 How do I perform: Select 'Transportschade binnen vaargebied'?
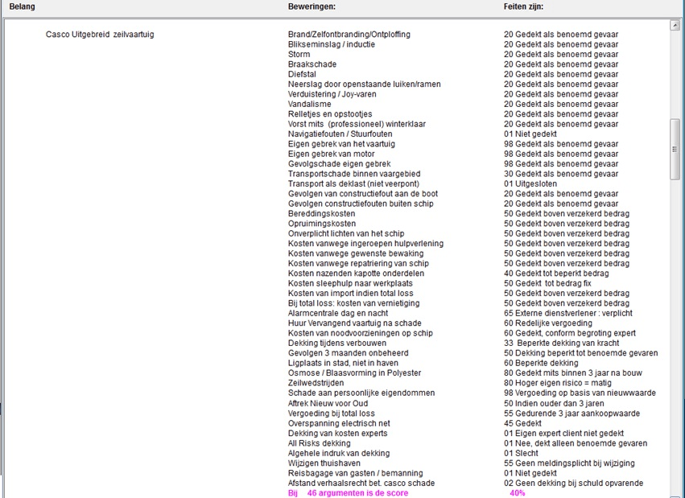coord(354,174)
